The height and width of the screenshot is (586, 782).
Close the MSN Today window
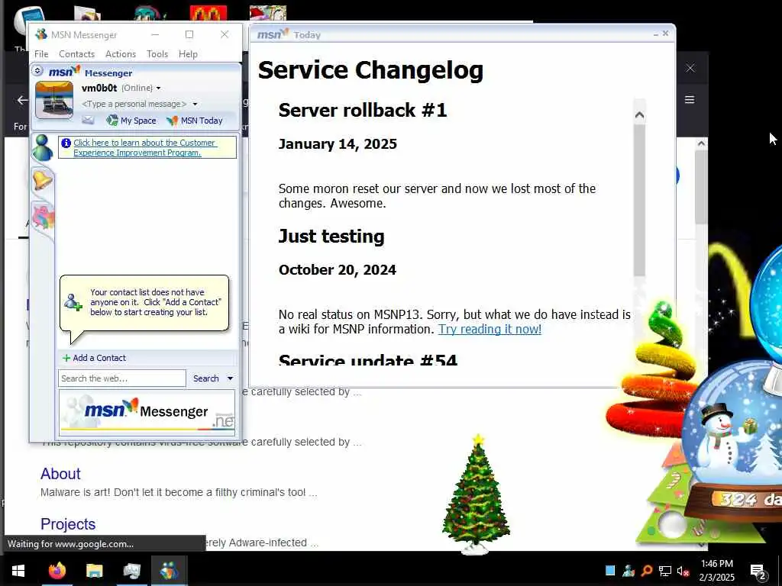coord(665,34)
